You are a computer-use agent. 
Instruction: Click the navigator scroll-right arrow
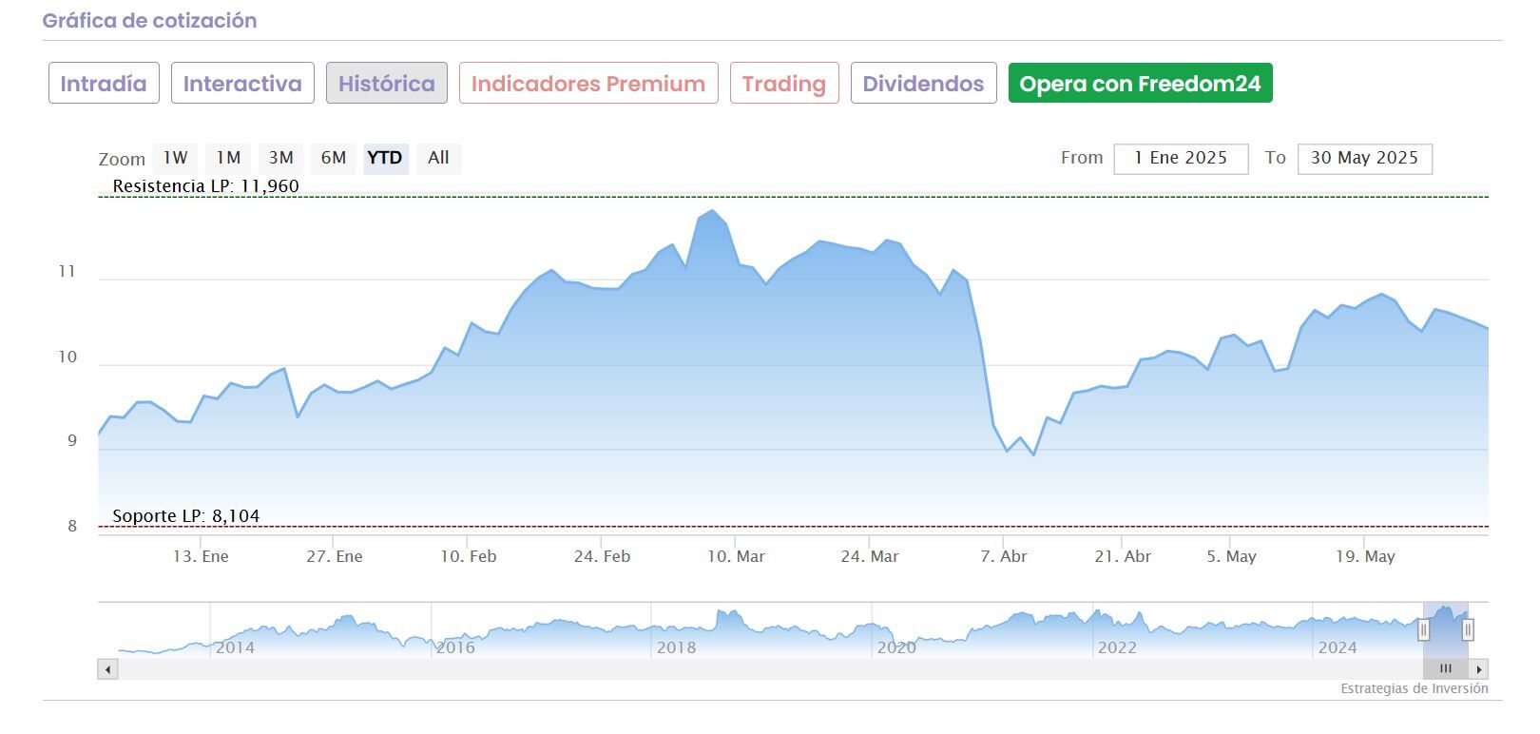tap(1478, 669)
